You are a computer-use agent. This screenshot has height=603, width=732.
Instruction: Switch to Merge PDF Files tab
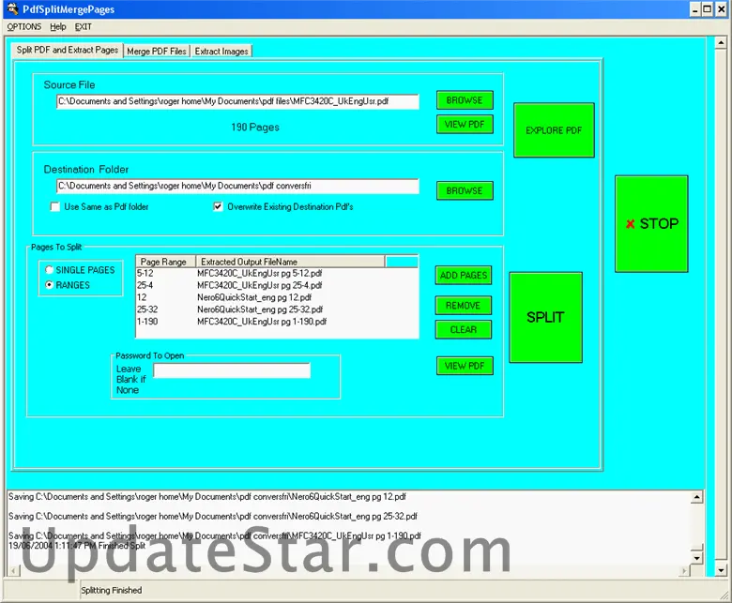[157, 52]
